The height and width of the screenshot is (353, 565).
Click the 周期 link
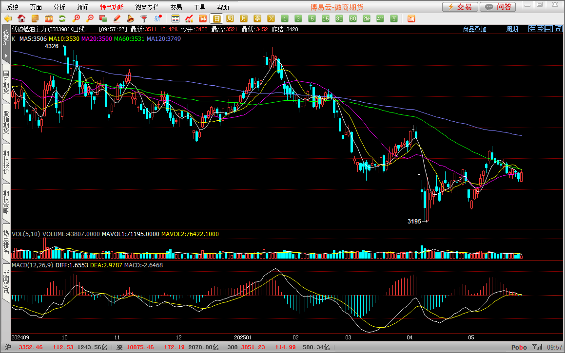pos(512,29)
